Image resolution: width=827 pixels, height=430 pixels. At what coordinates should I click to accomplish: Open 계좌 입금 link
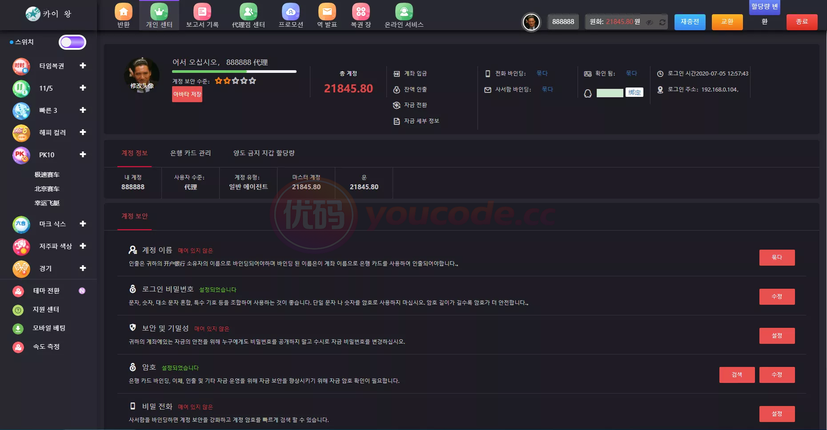(415, 74)
